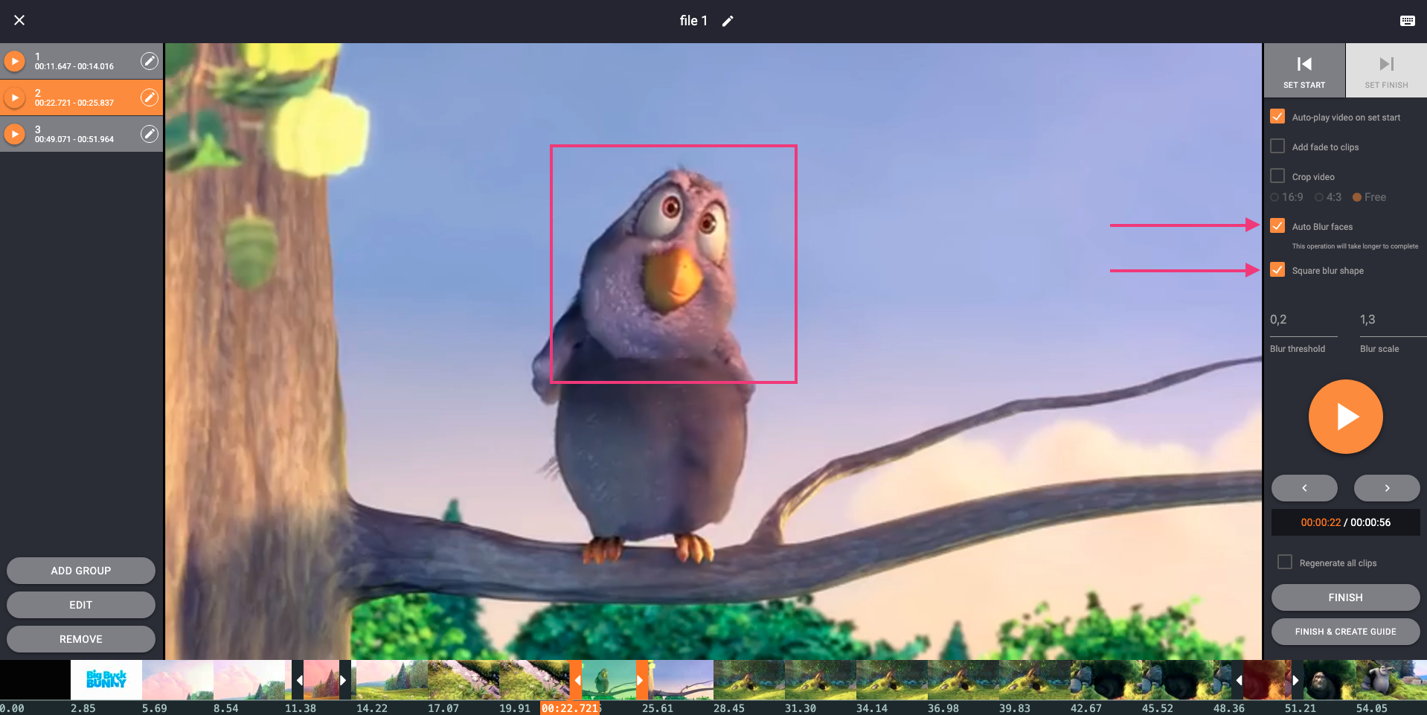
Task: Click clip 2 right orange handle on timeline
Action: tap(641, 680)
